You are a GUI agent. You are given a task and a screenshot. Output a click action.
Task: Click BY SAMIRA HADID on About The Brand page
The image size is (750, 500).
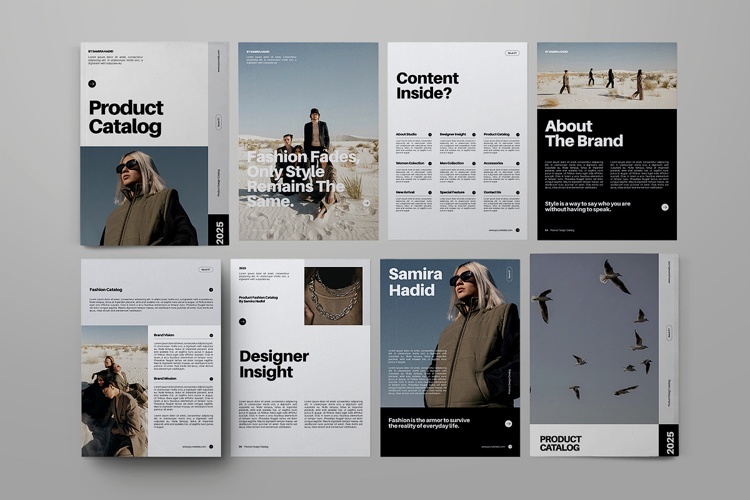556,52
